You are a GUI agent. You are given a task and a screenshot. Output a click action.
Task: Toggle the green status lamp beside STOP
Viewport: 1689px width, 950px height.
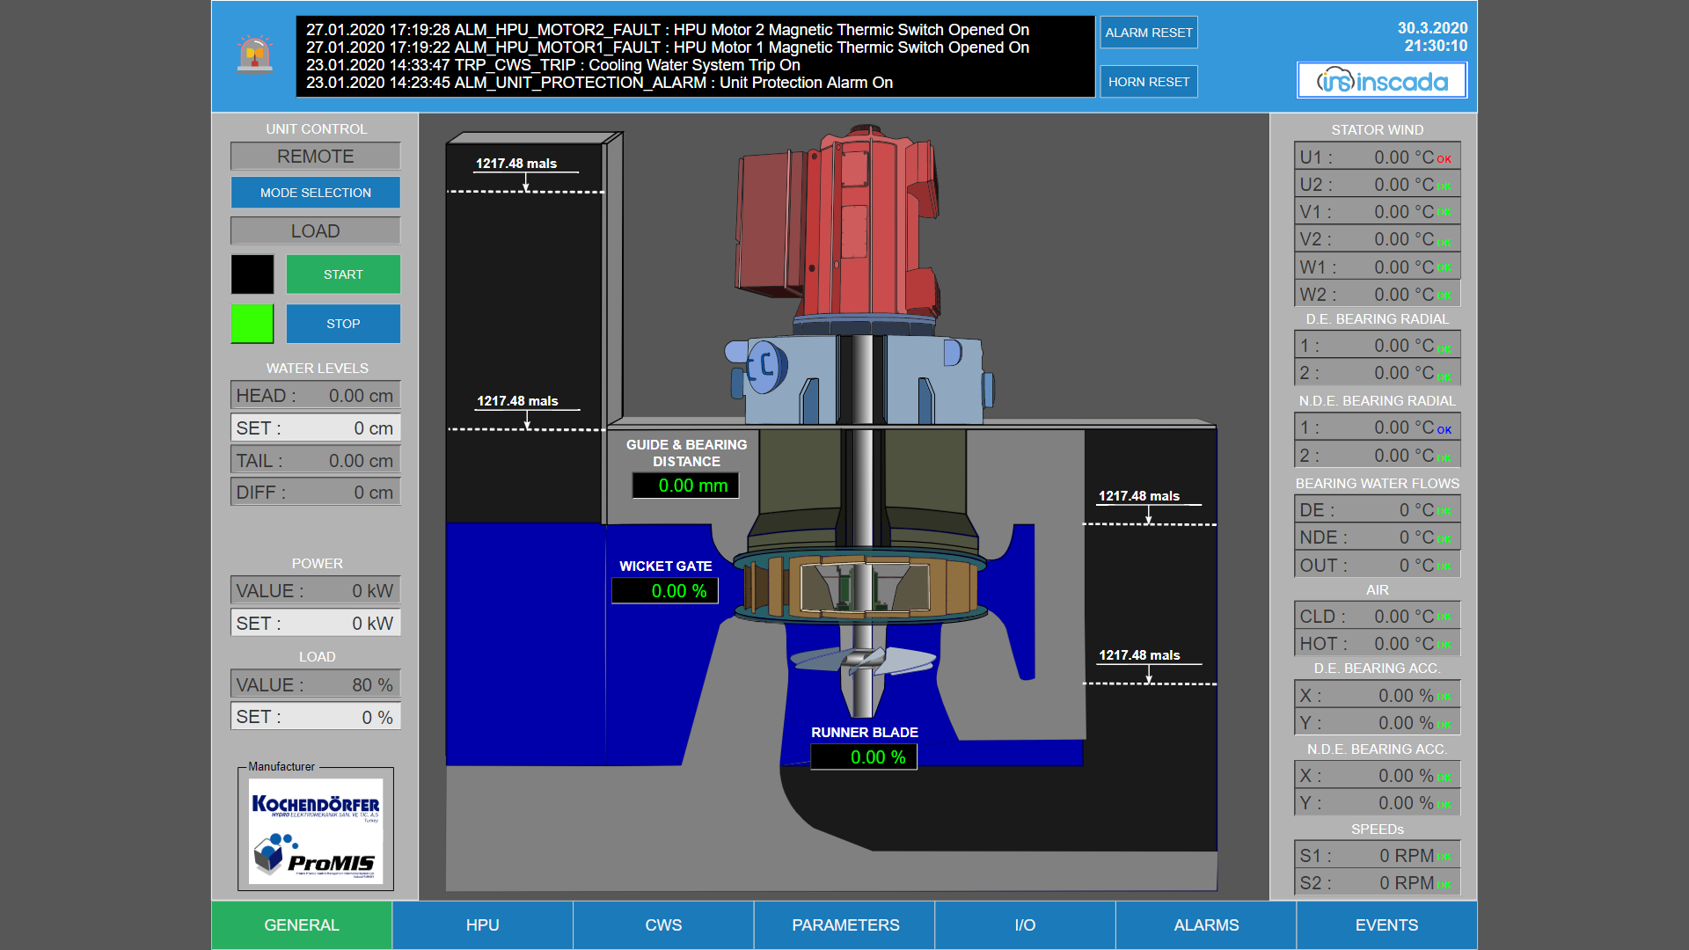click(x=252, y=324)
